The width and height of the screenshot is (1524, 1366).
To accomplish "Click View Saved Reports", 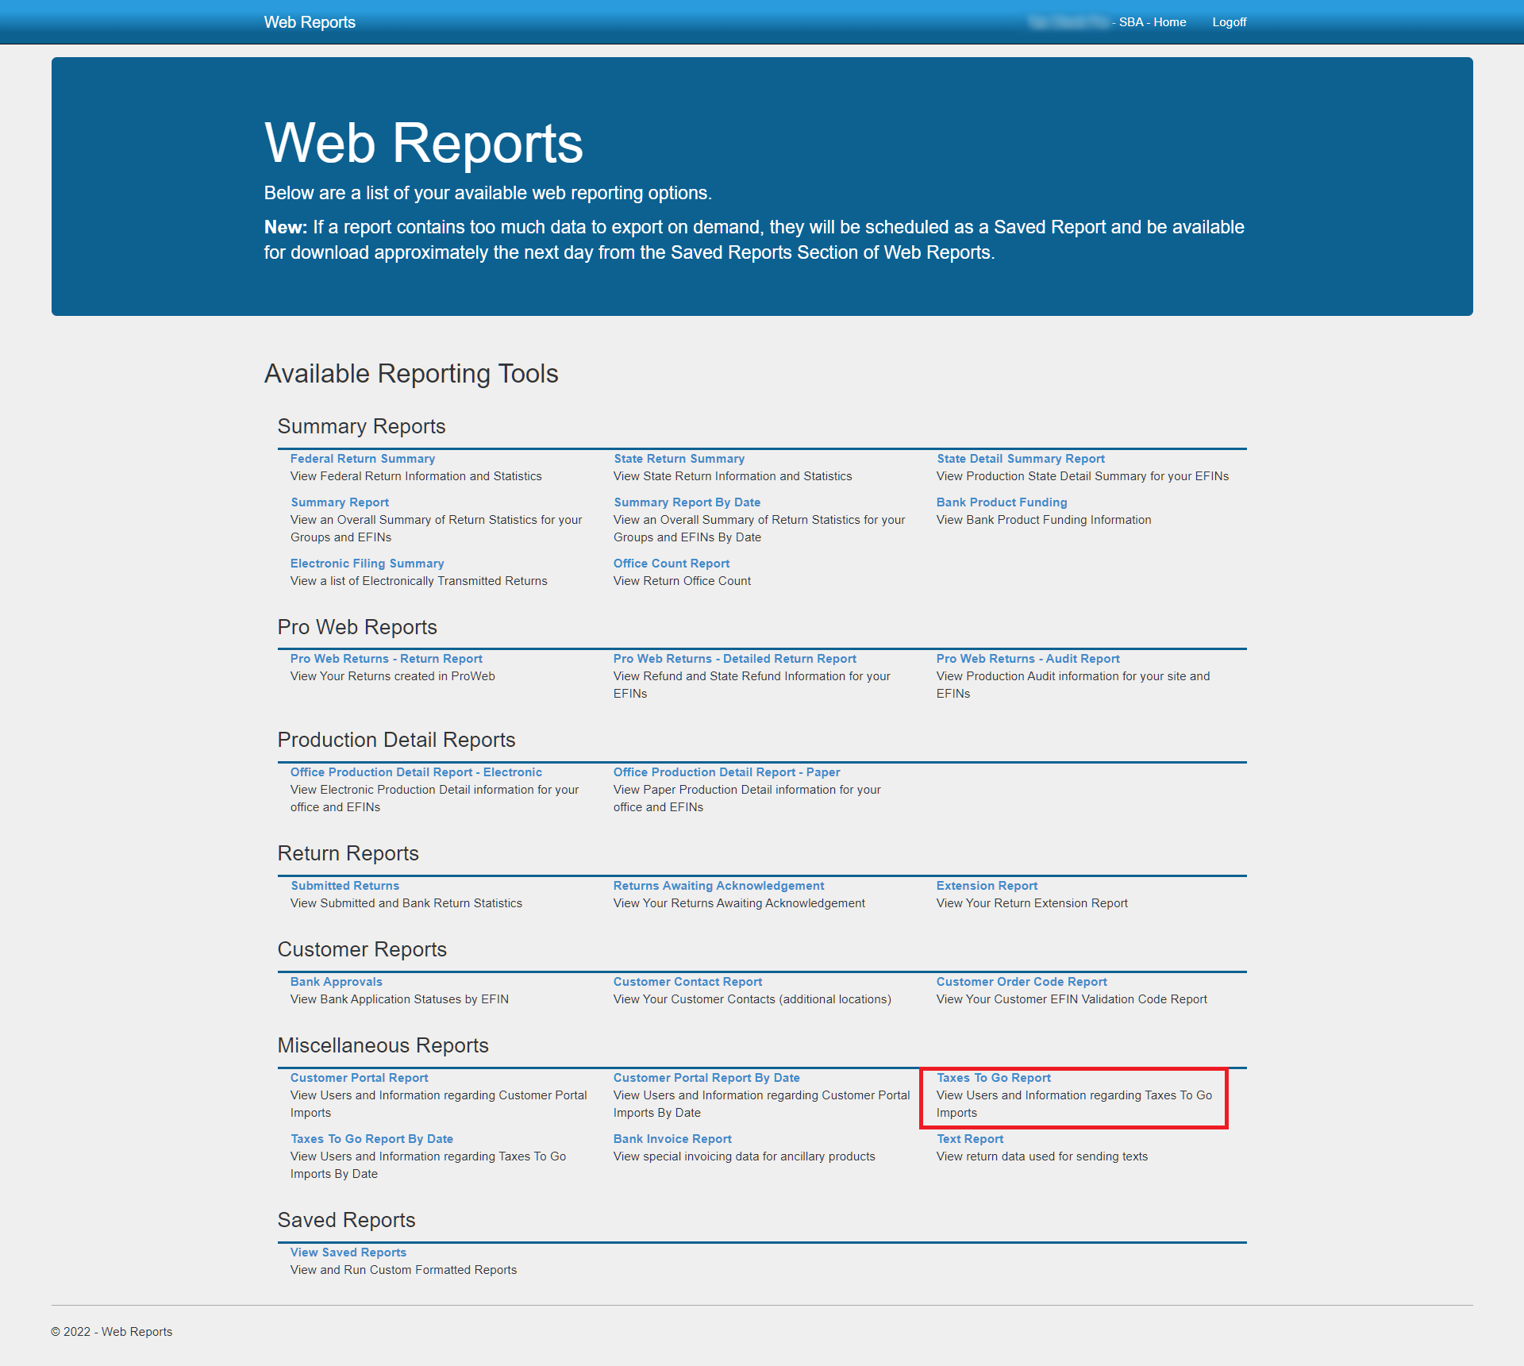I will [x=348, y=1252].
